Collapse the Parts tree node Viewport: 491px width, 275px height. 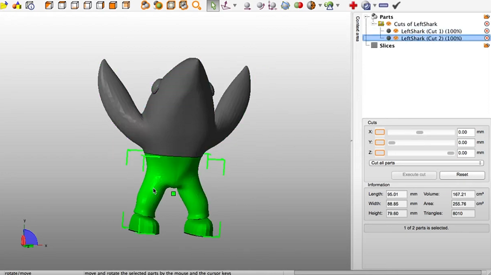pos(367,17)
